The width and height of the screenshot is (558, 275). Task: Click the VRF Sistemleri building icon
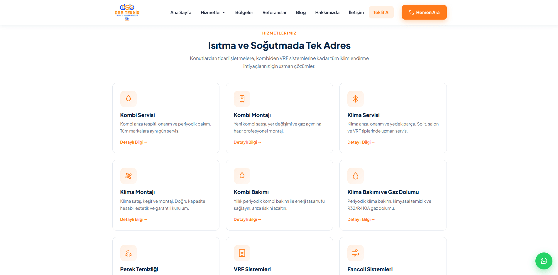tap(242, 253)
